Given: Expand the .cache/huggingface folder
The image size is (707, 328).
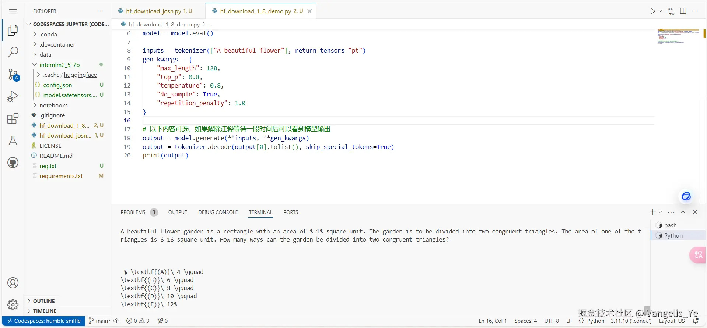Looking at the screenshot, I should [x=68, y=75].
